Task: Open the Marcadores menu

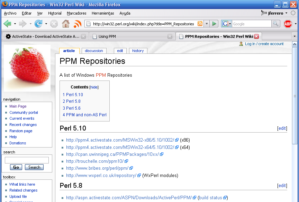Action: pyautogui.click(x=76, y=13)
